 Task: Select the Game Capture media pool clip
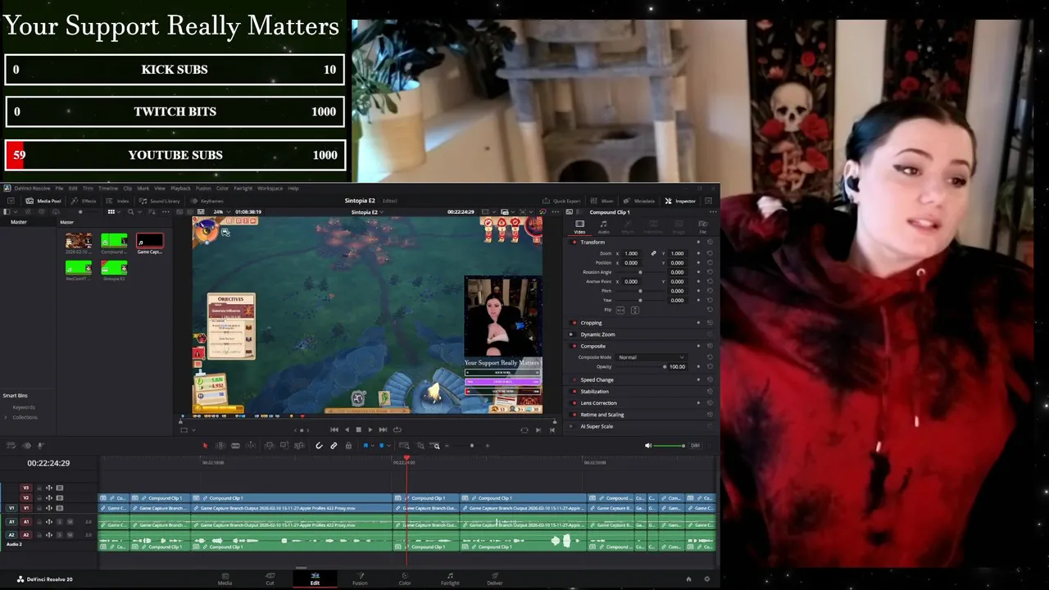tap(149, 243)
